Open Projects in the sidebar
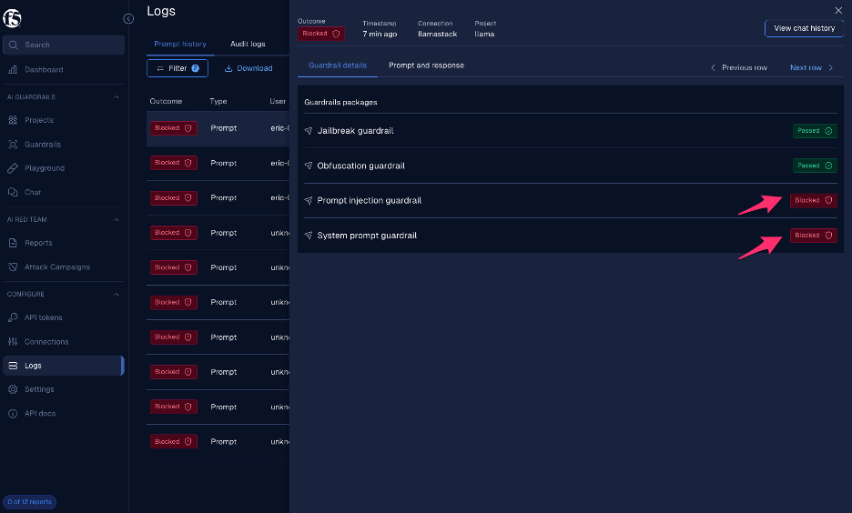The image size is (852, 513). tap(39, 120)
